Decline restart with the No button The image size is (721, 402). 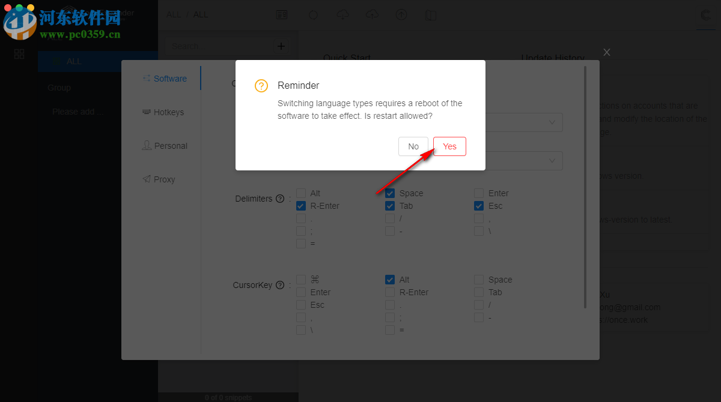[x=413, y=146]
